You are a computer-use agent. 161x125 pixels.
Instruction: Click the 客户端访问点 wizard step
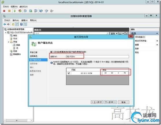click(x=38, y=60)
